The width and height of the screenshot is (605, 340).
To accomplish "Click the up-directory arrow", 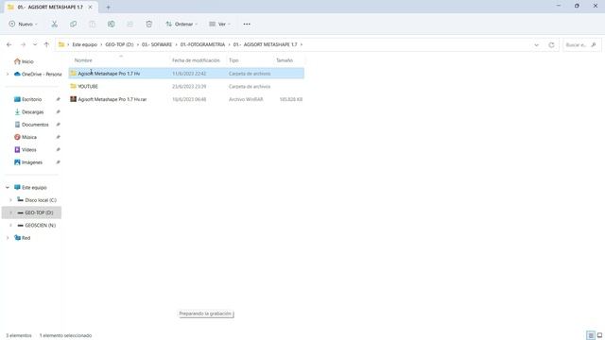I will [x=46, y=44].
